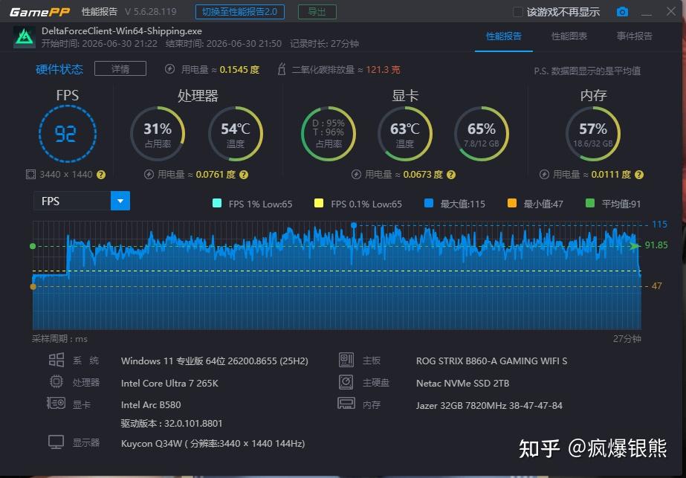Viewport: 686px width, 478px height.
Task: Click the 详情 details button
Action: (x=120, y=68)
